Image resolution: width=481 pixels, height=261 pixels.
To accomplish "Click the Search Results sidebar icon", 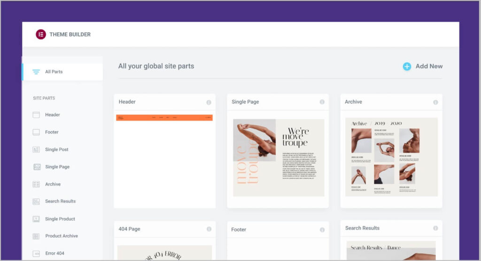I will pos(36,201).
